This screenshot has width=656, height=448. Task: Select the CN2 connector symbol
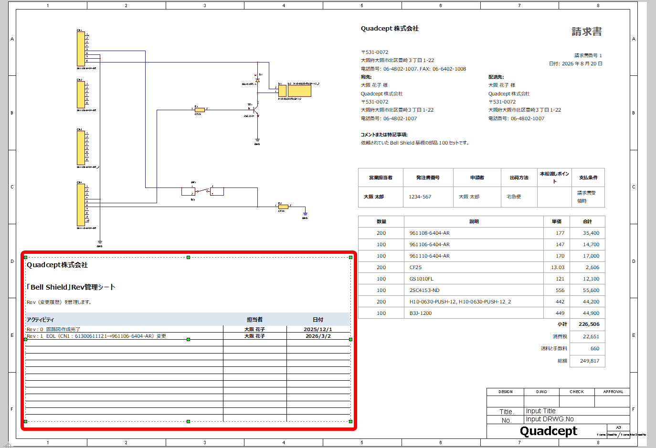tap(81, 94)
